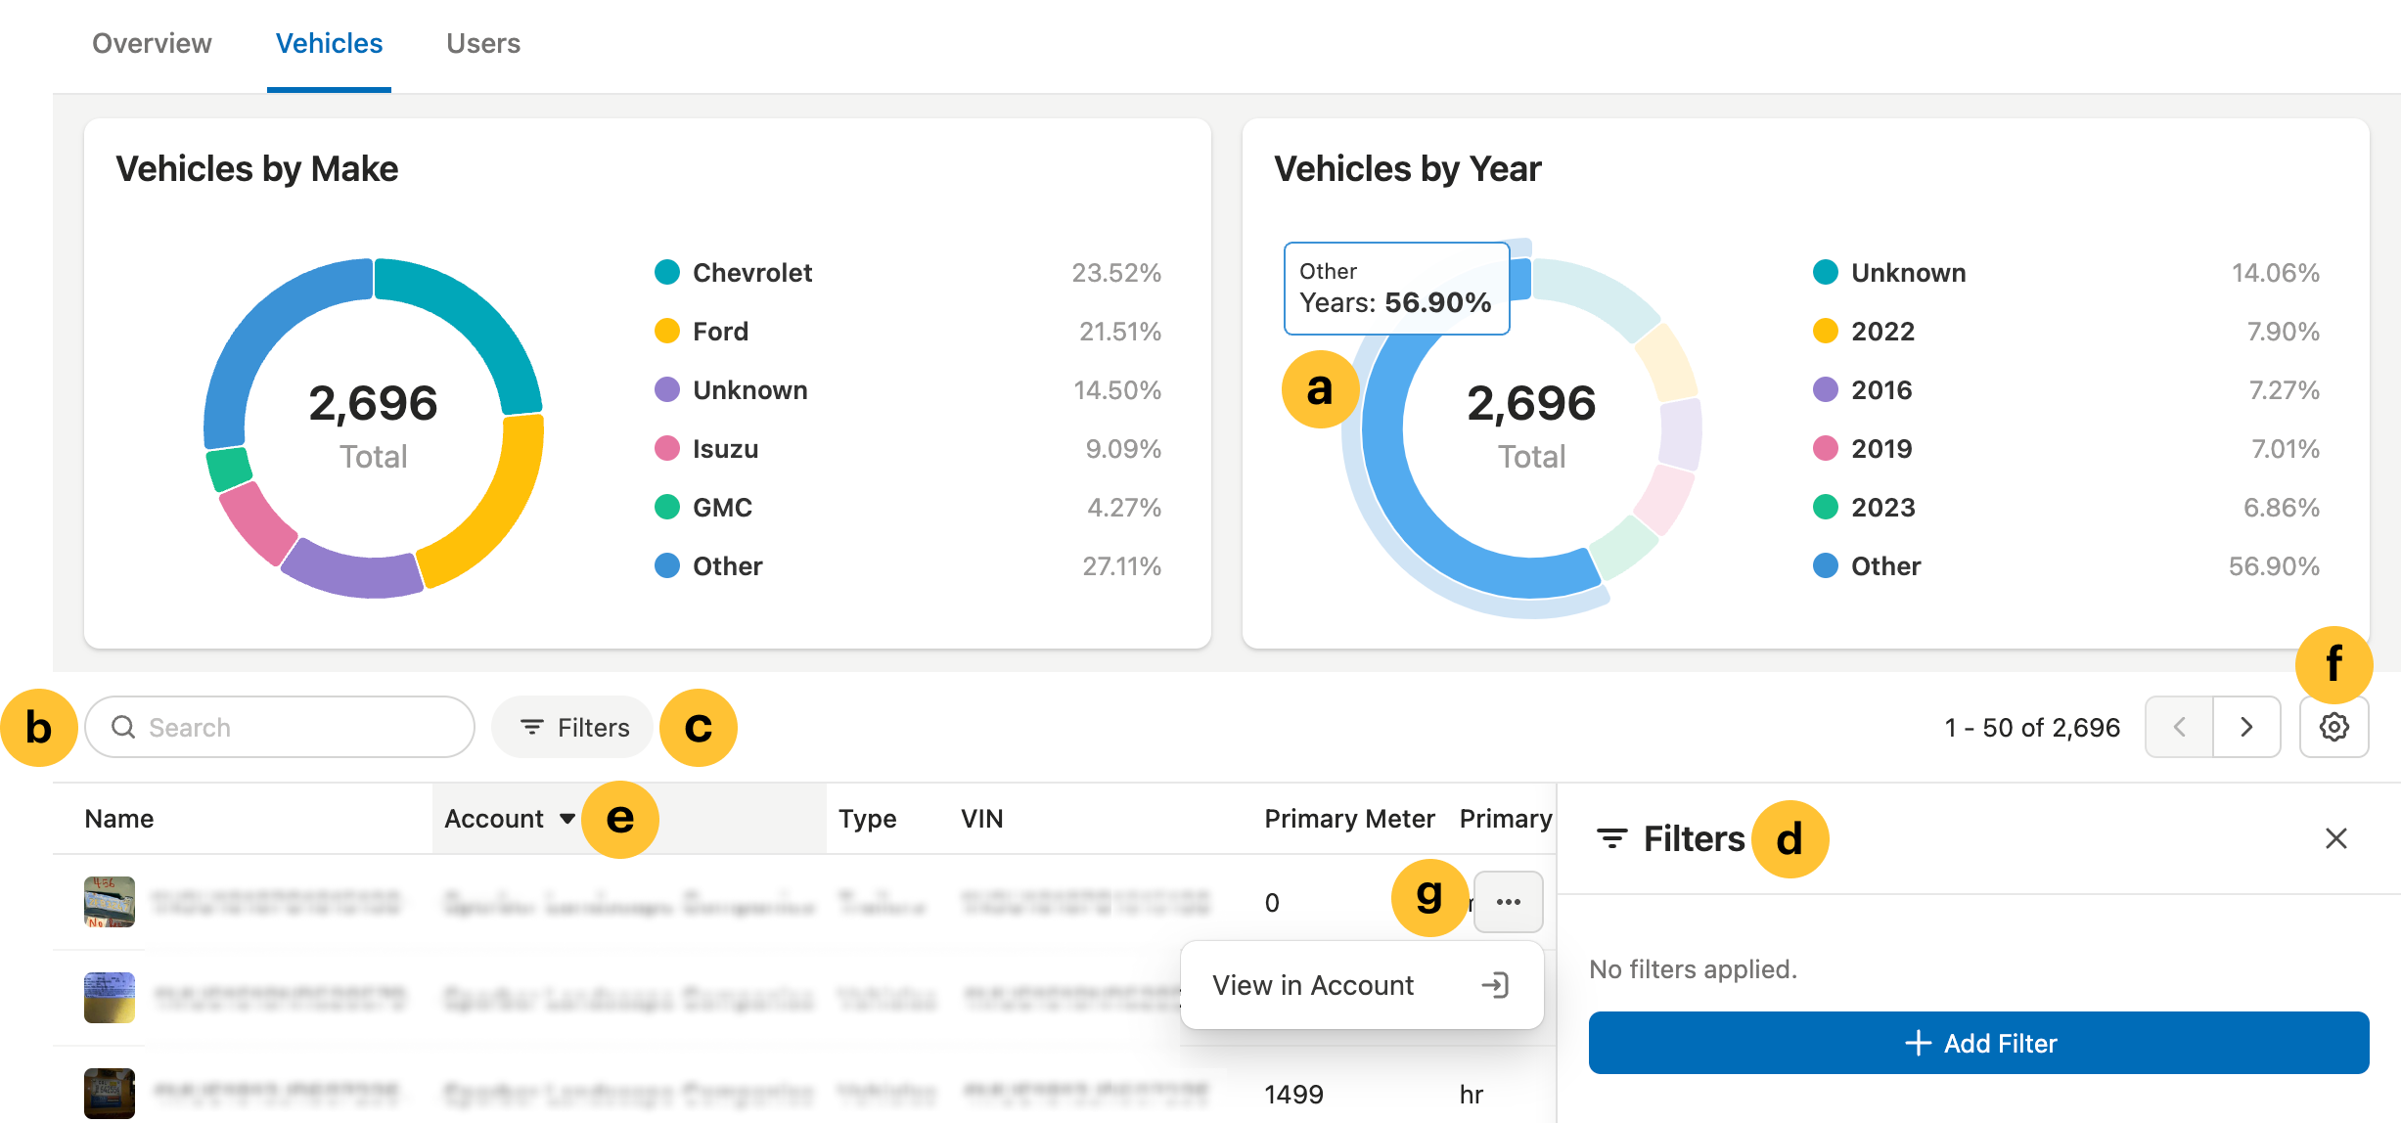Open the Account column sort dropdown
The width and height of the screenshot is (2401, 1123).
click(567, 819)
